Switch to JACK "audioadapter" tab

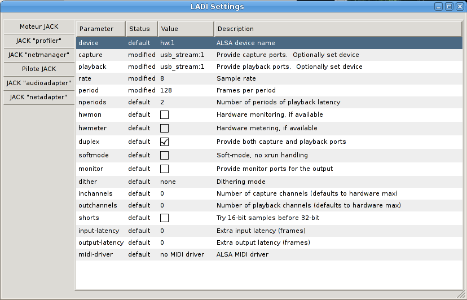[x=39, y=83]
